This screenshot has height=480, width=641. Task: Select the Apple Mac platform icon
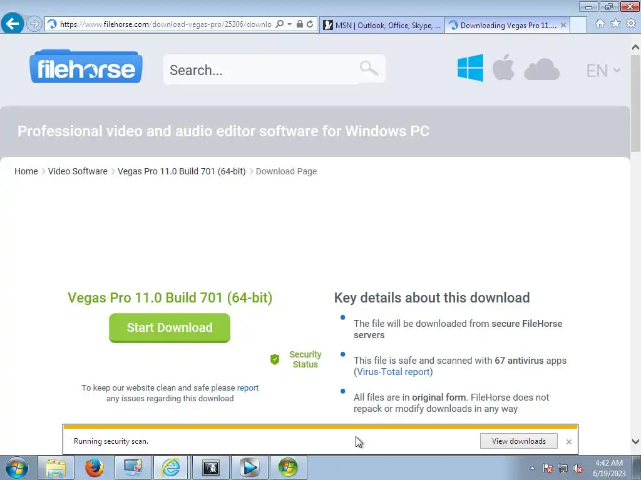point(503,67)
